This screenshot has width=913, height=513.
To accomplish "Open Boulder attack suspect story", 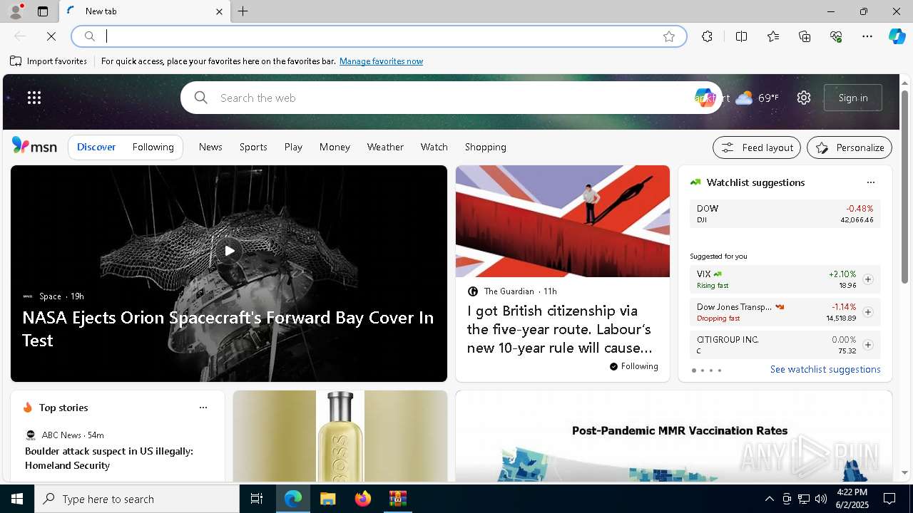I will point(109,458).
